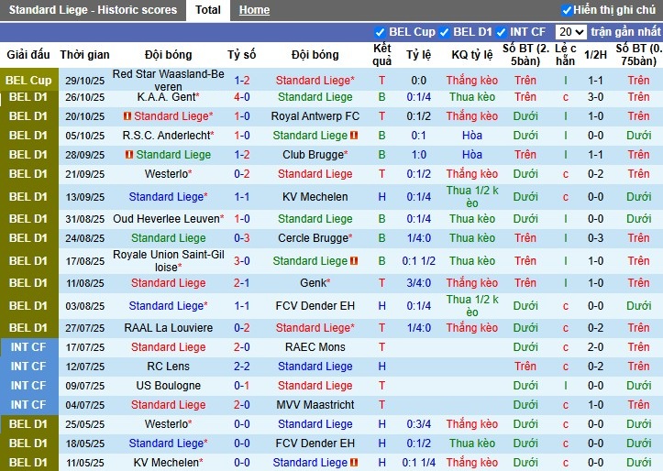Screen dimensions: 663x471
Task: Click red card icon in KV Mechelen 11/05/25 row
Action: [x=354, y=463]
